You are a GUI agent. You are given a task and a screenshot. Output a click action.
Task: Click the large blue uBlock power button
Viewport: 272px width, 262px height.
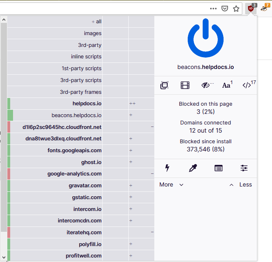pyautogui.click(x=206, y=38)
